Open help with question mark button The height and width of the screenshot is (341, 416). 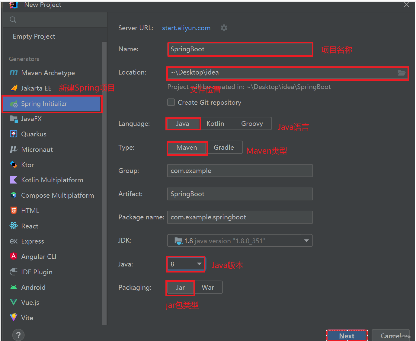(18, 335)
